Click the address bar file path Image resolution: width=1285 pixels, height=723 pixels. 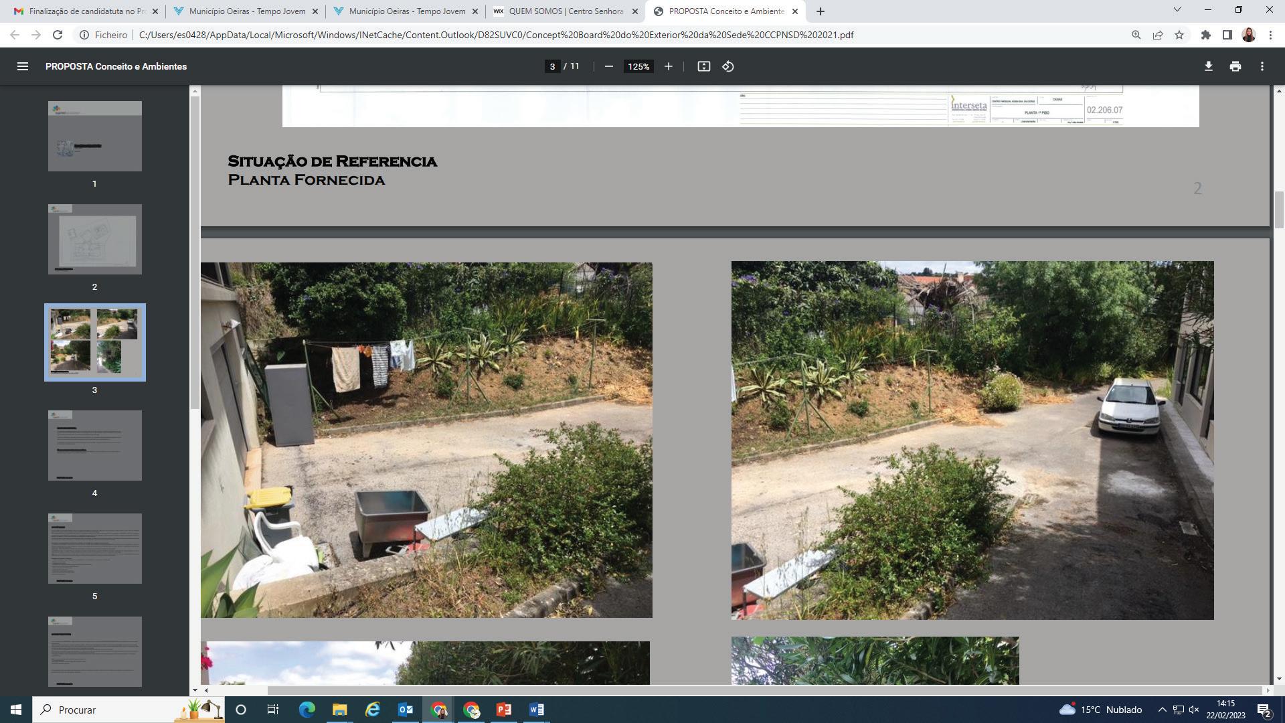pos(496,35)
